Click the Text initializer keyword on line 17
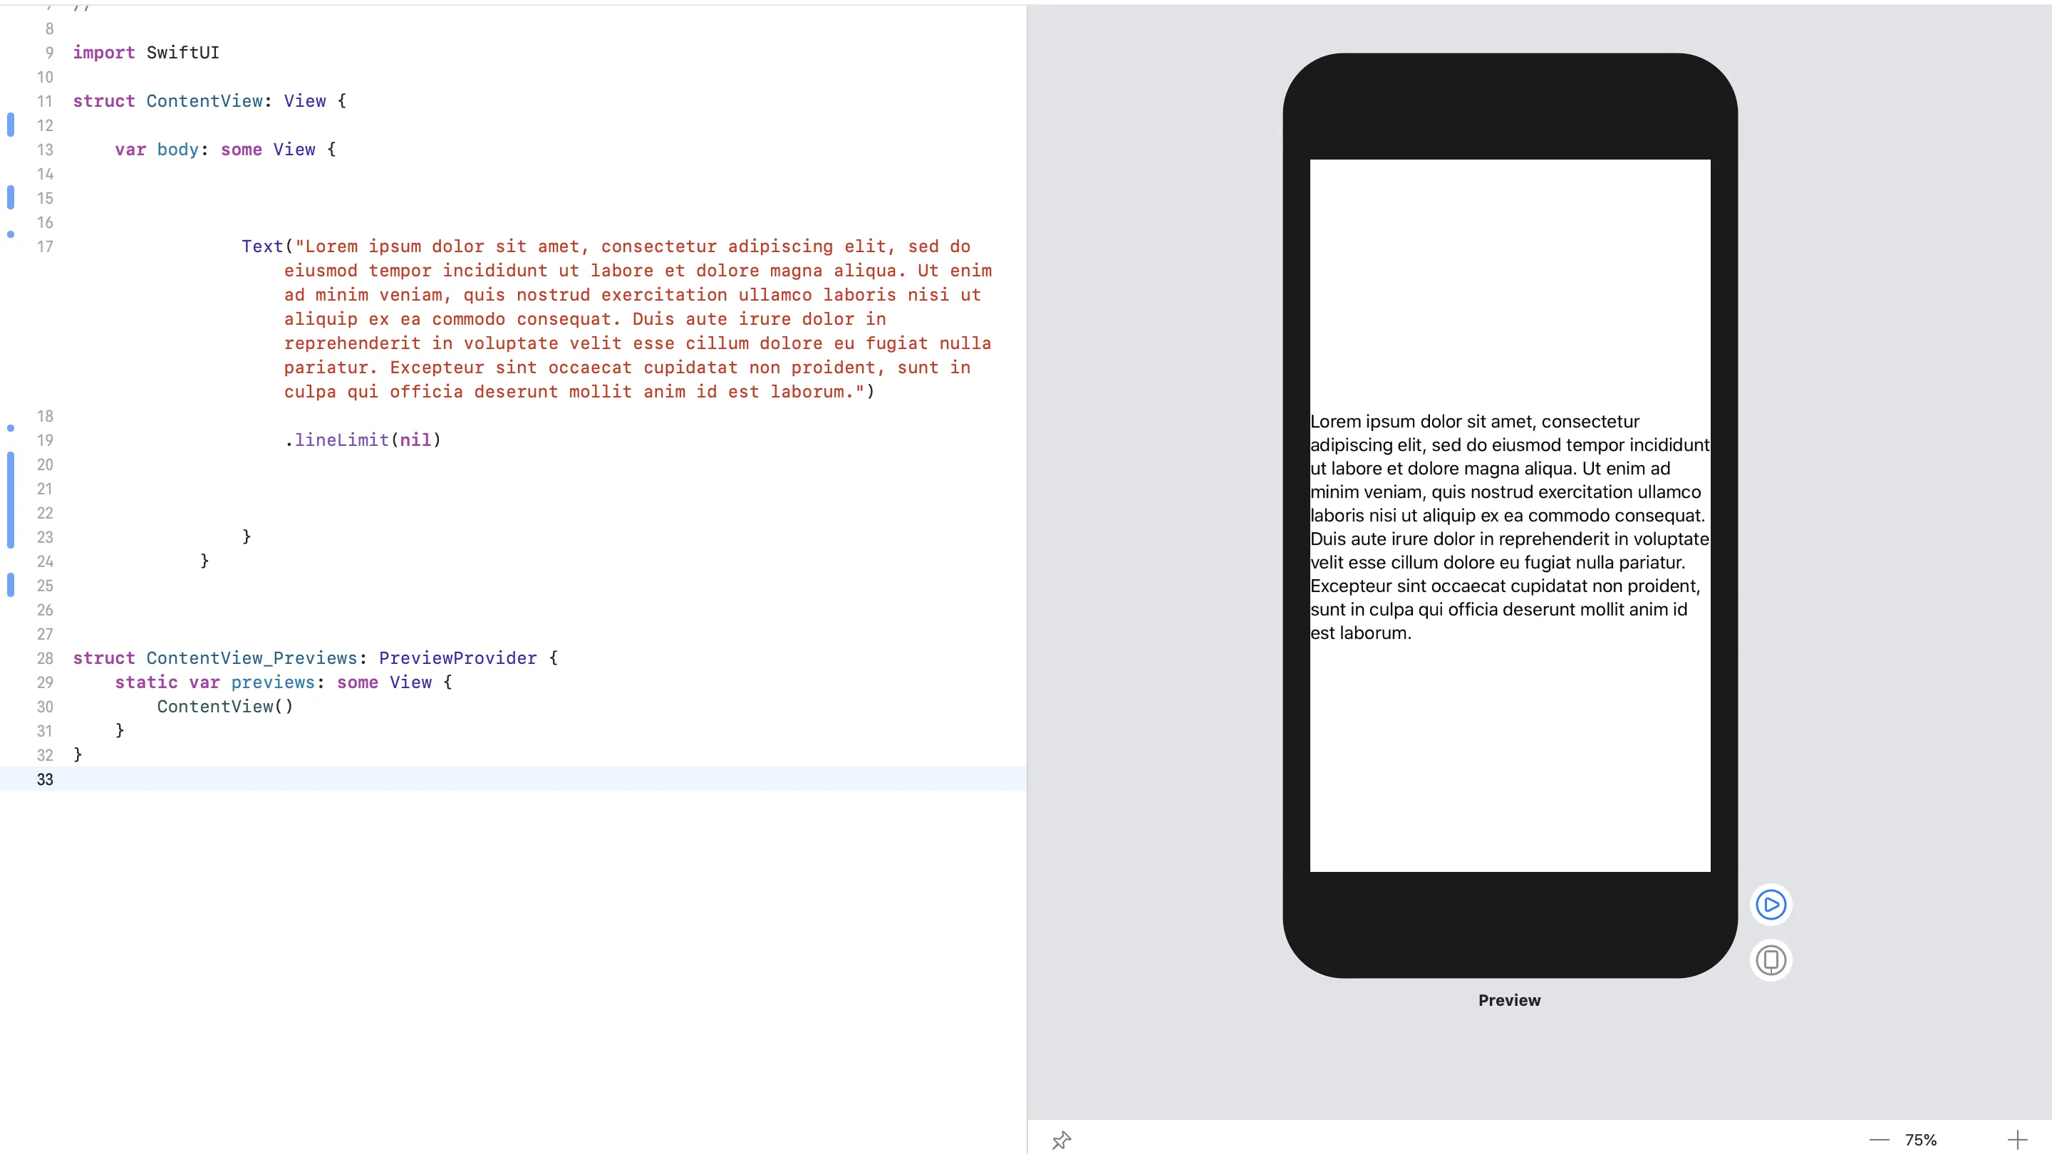The height and width of the screenshot is (1154, 2052). (262, 247)
